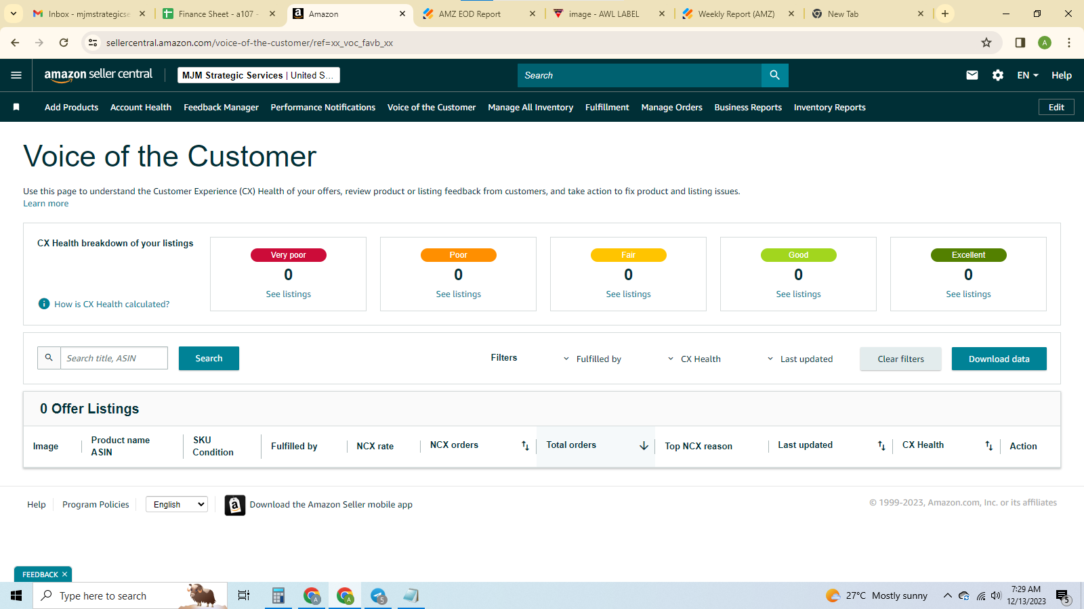Open the Seller Central hamburger menu

[x=16, y=75]
